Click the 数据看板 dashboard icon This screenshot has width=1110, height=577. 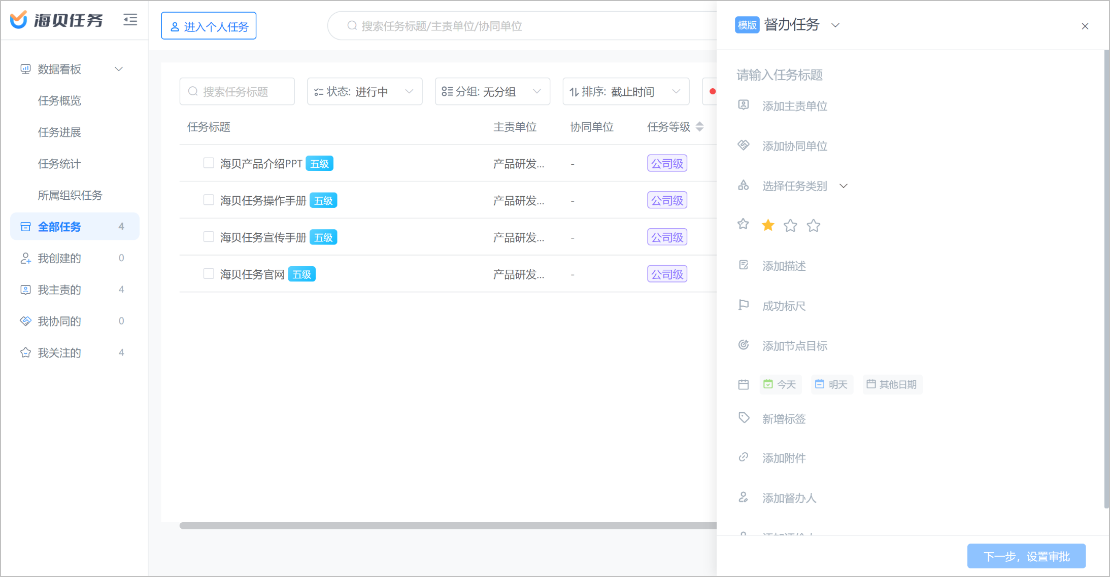(25, 69)
